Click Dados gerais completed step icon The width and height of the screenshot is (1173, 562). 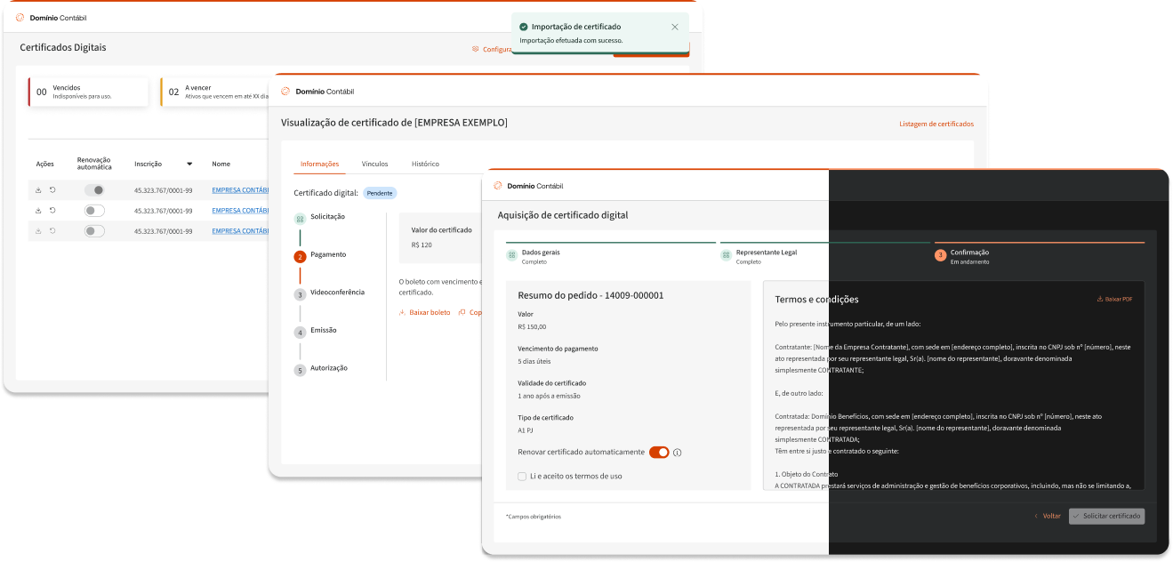pyautogui.click(x=511, y=255)
